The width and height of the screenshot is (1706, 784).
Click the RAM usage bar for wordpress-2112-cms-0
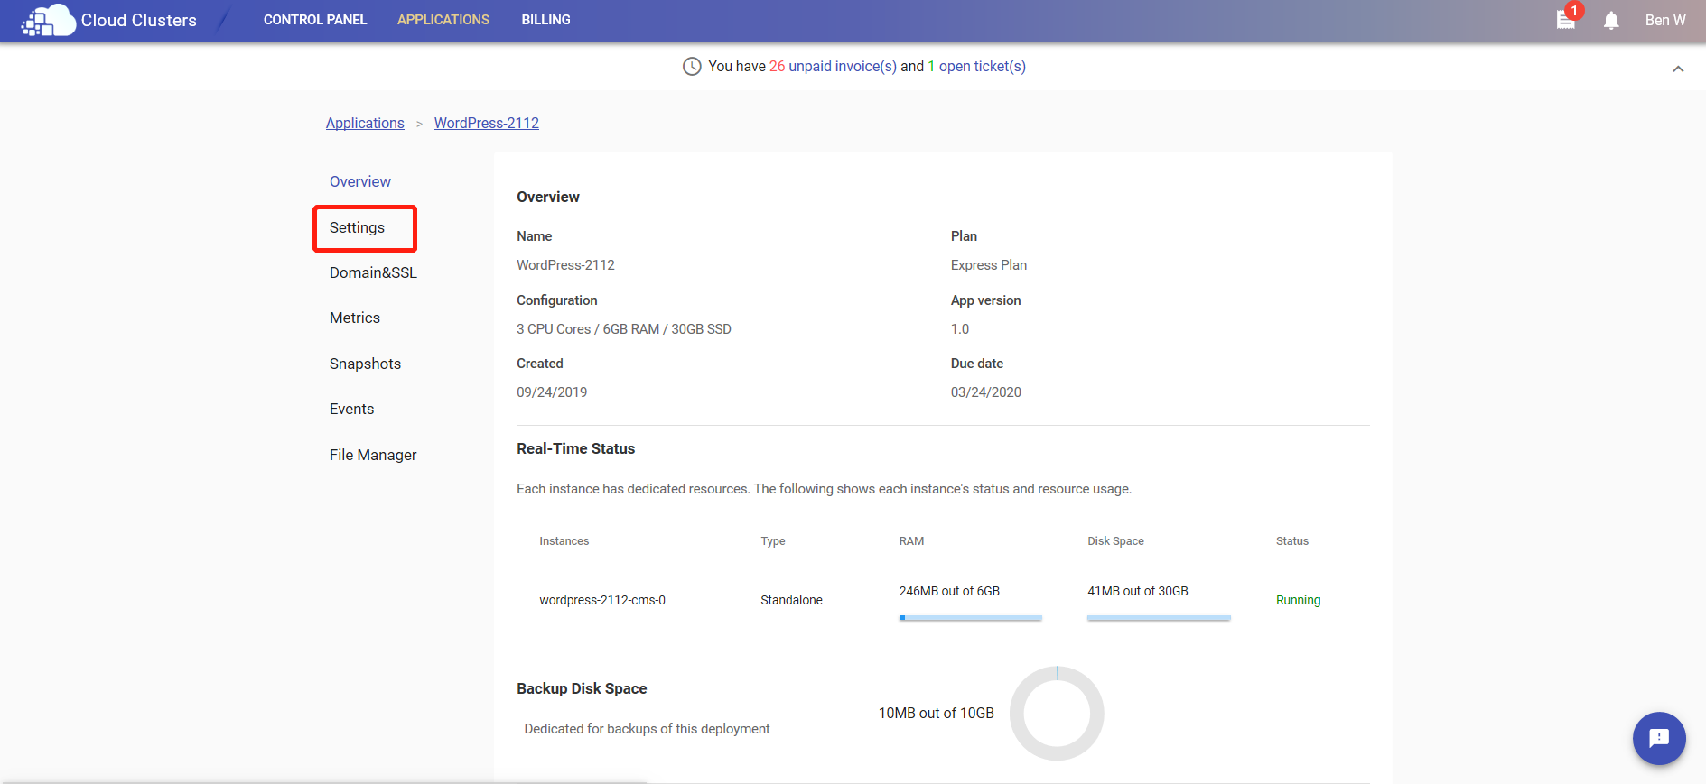tap(971, 618)
